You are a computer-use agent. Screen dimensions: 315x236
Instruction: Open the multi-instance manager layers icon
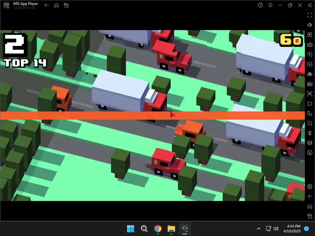click(310, 143)
